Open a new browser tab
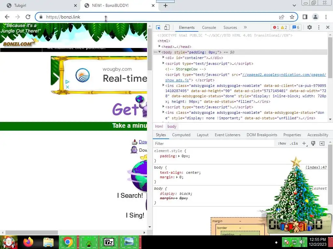Image resolution: width=333 pixels, height=249 pixels. coord(166,6)
